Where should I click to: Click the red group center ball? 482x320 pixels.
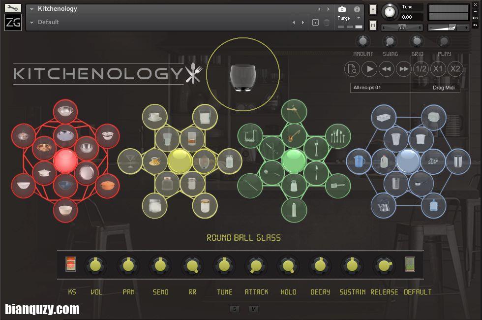[65, 160]
